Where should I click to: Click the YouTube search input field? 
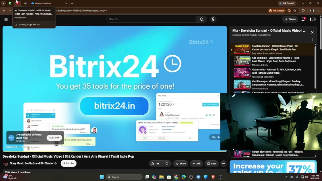coord(152,19)
